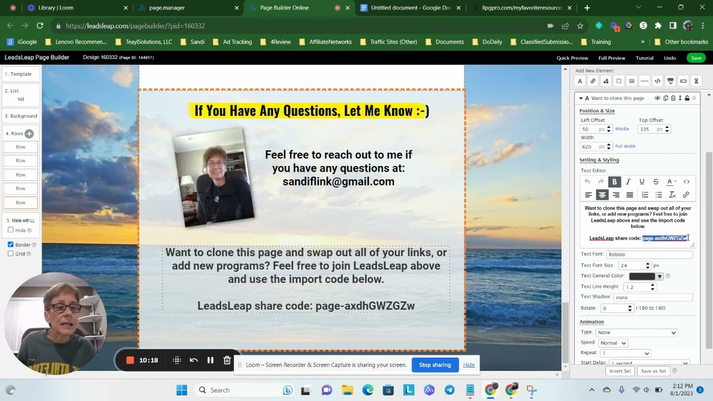This screenshot has width=713, height=401.
Task: Adjust the Text Font Size stepper
Action: point(647,266)
